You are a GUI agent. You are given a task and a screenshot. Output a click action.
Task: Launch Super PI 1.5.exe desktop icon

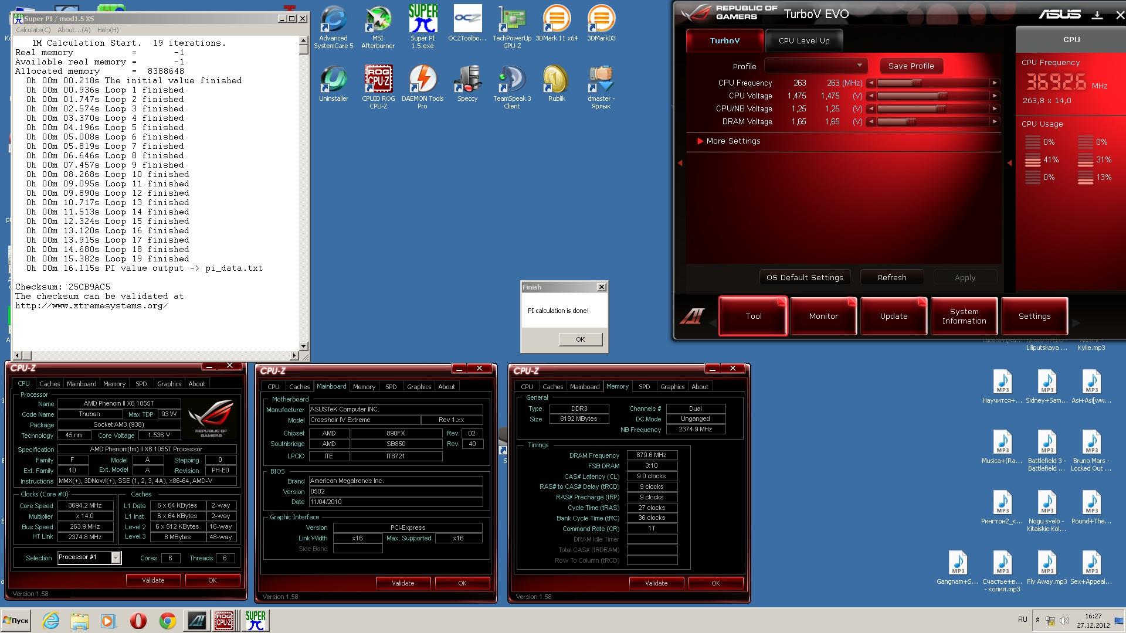click(422, 27)
